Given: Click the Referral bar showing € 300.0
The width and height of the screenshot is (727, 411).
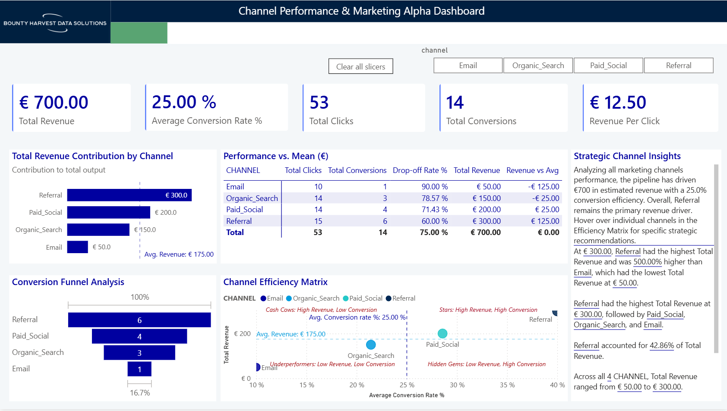Looking at the screenshot, I should pos(130,195).
